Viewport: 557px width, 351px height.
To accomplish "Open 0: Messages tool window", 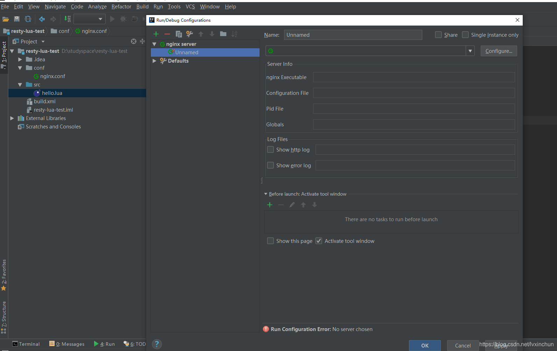I will click(67, 344).
